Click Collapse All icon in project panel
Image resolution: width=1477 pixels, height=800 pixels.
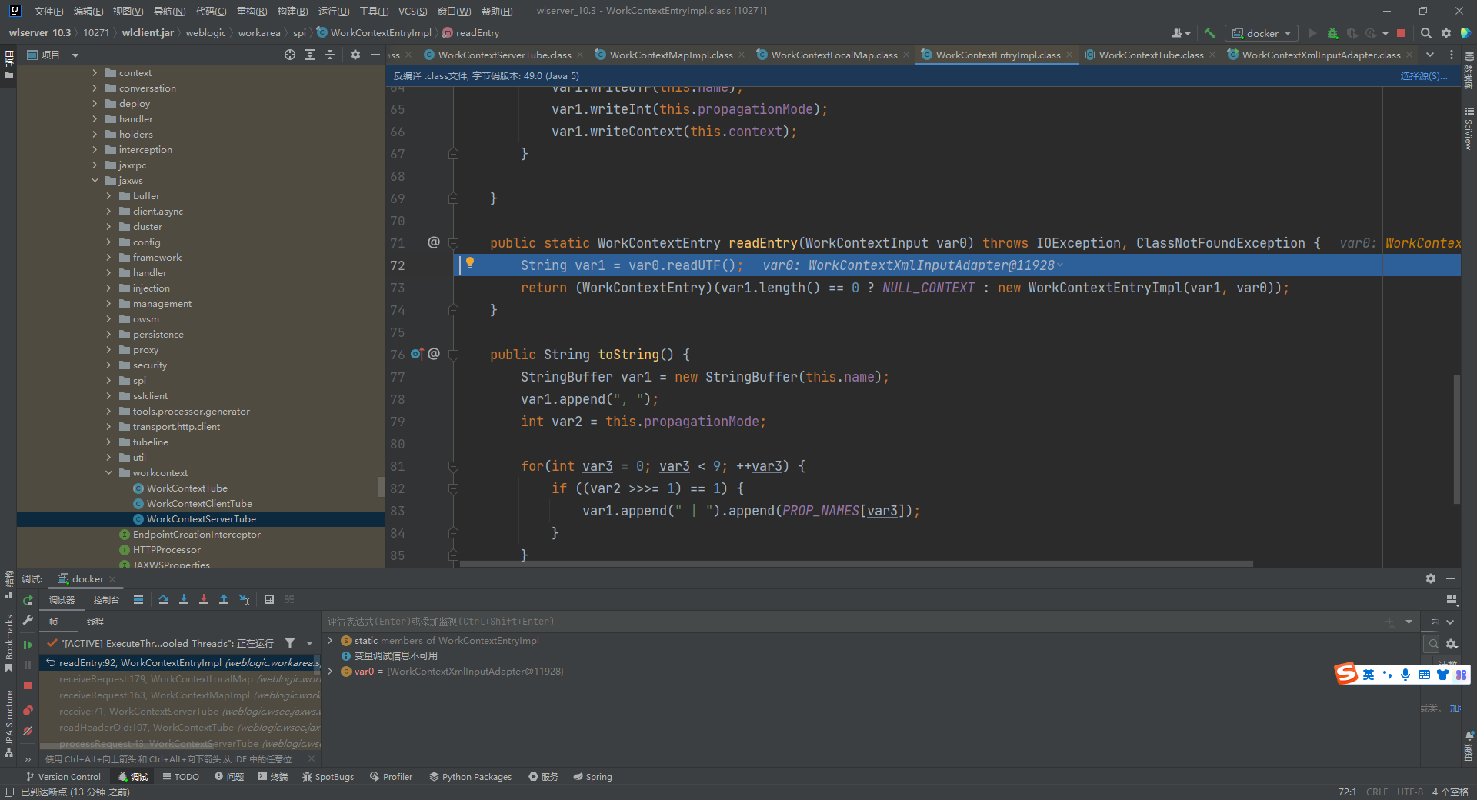pos(330,55)
